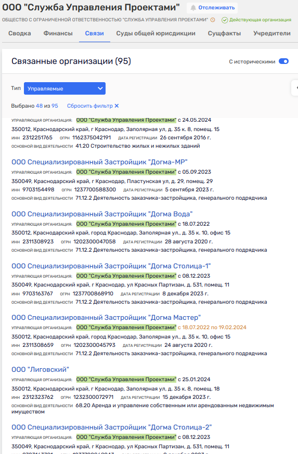Click the X icon next to Сбросить фильтр

116,106
